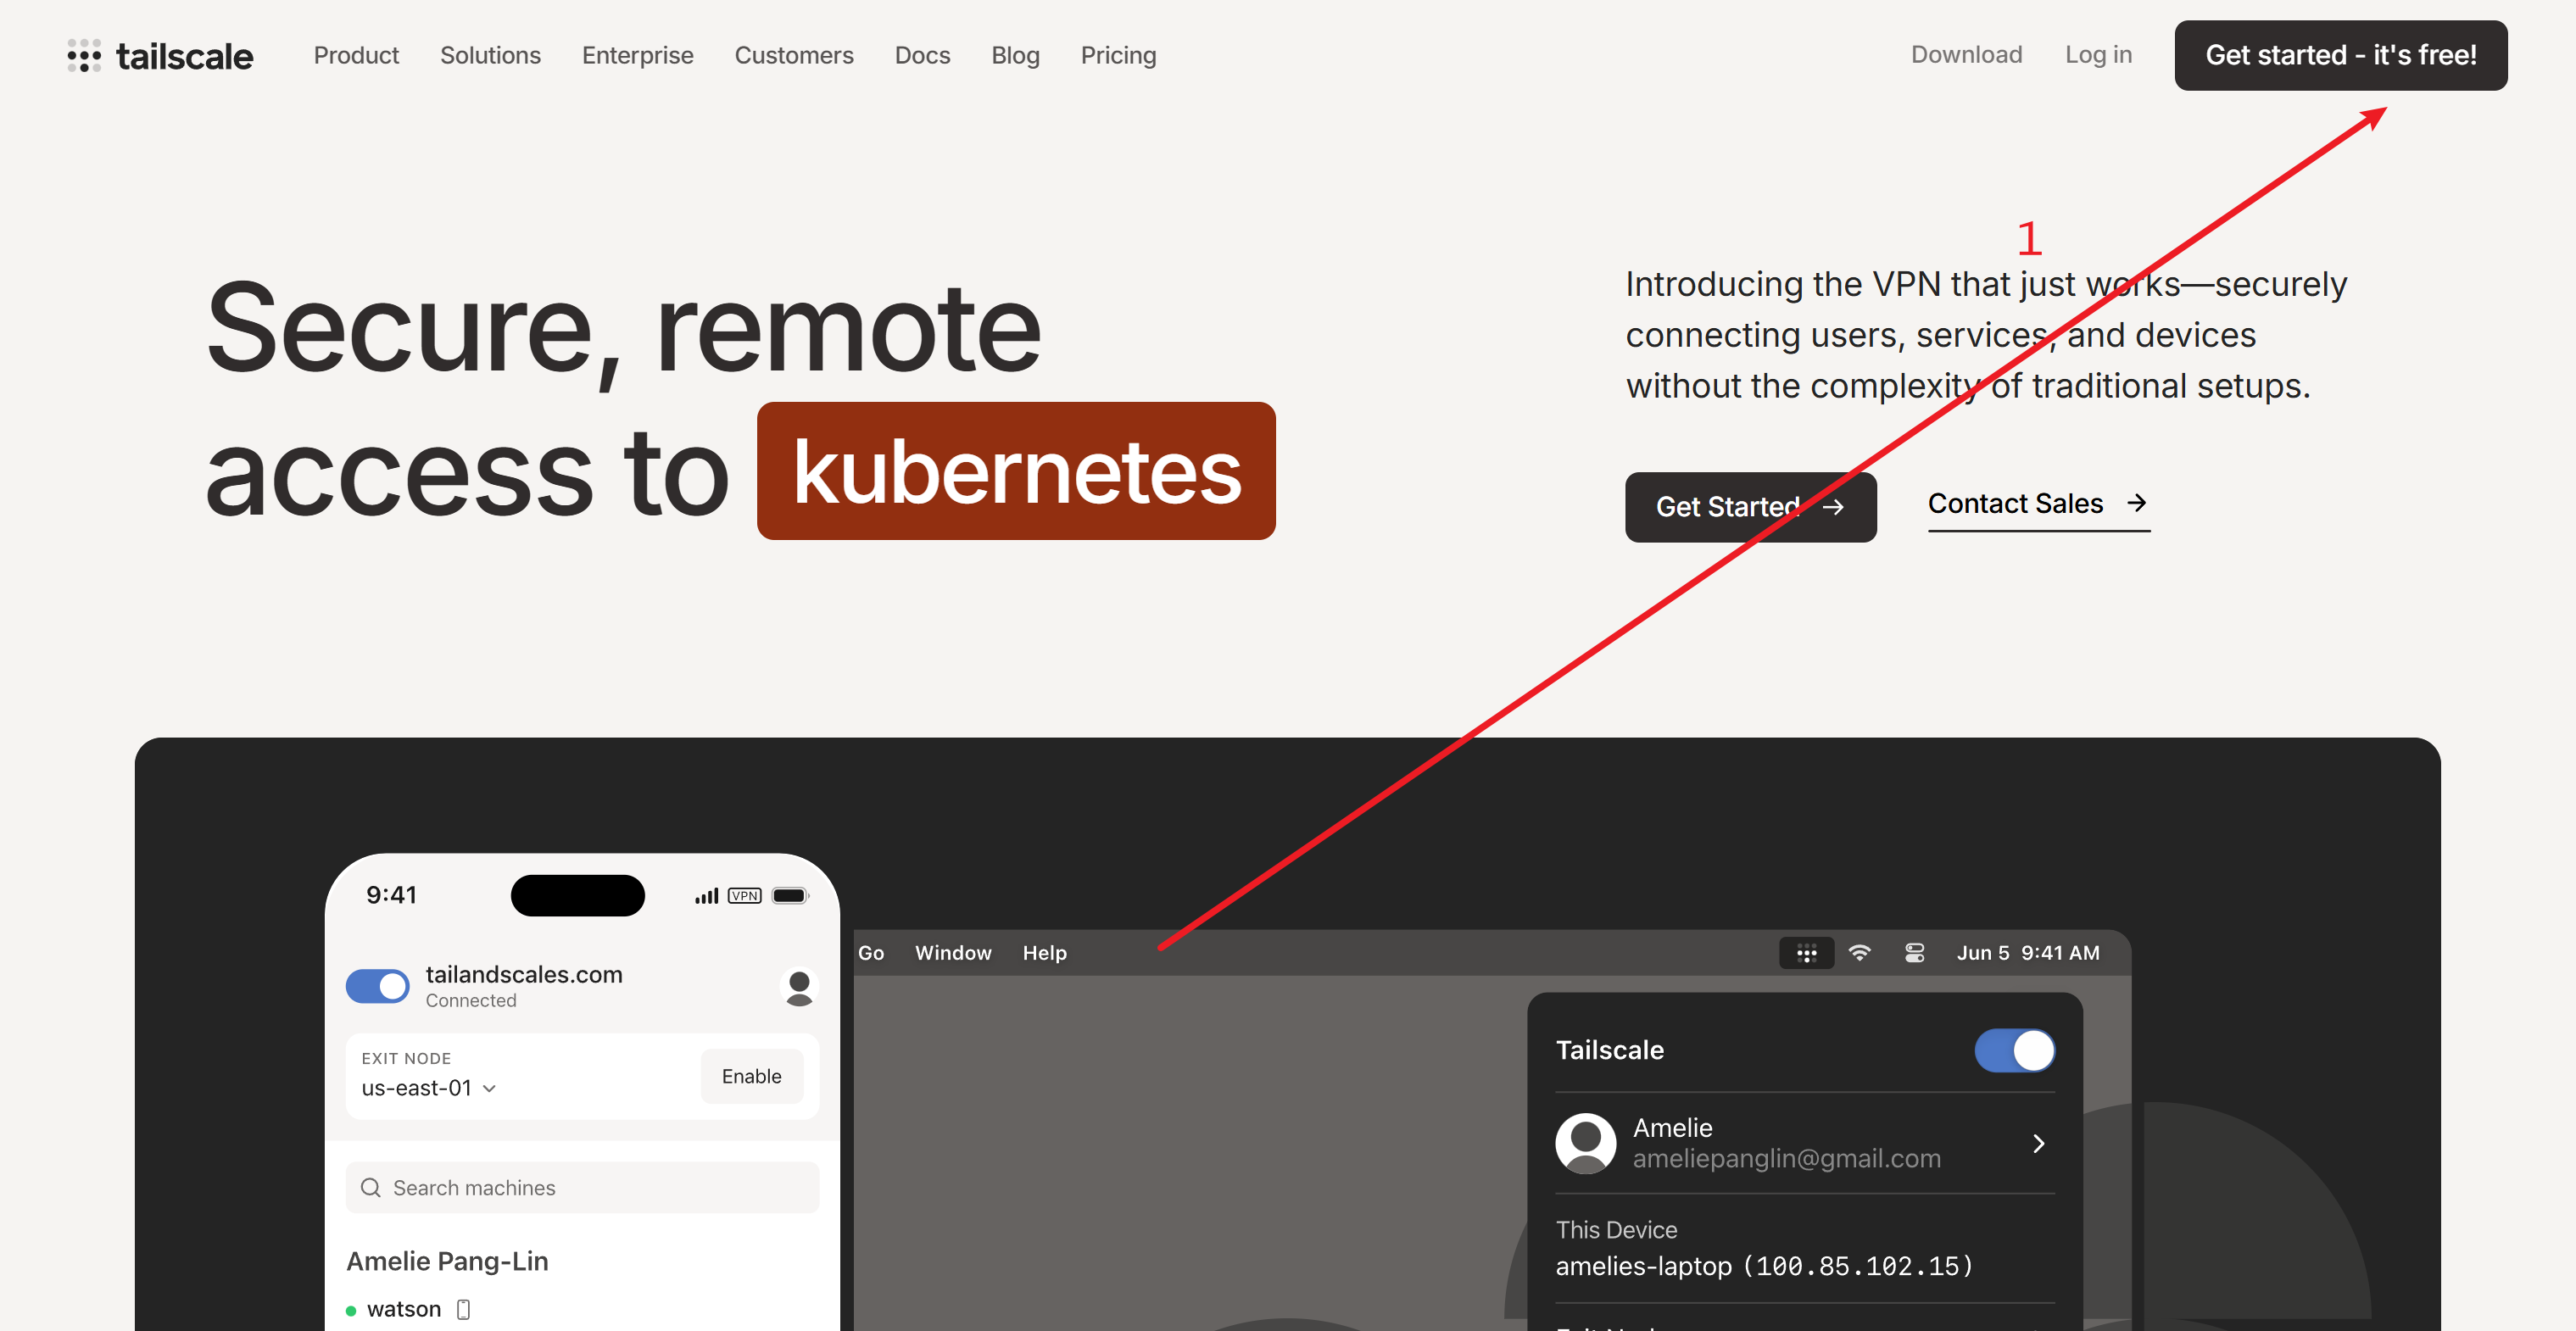Click the 9:41 time on phone
This screenshot has width=2576, height=1331.
click(x=391, y=895)
